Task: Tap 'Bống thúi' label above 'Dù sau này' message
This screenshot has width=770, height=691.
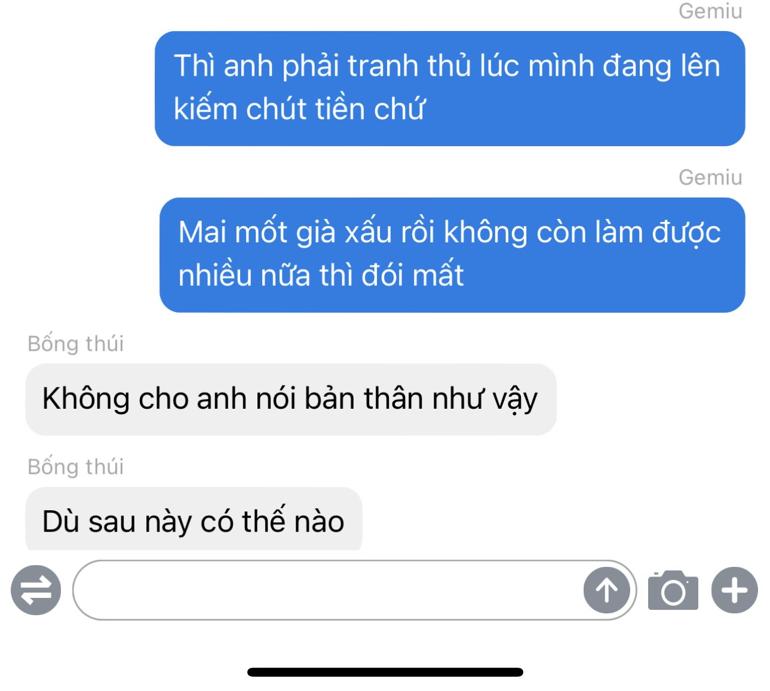Action: [x=76, y=467]
